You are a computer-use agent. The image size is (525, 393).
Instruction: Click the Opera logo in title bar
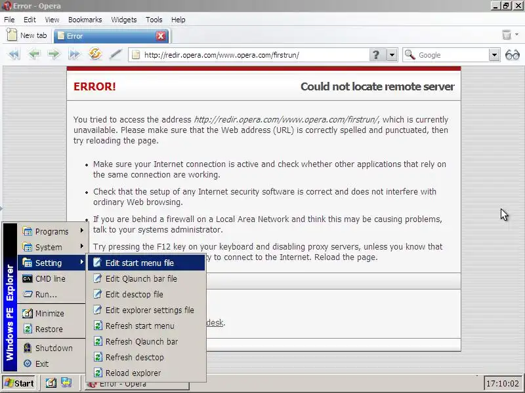pos(6,6)
